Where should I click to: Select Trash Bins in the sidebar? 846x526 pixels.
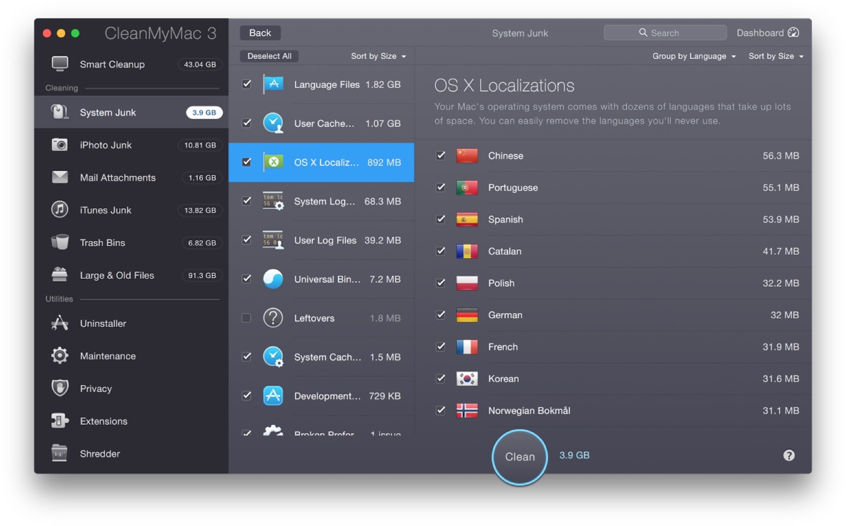(131, 243)
